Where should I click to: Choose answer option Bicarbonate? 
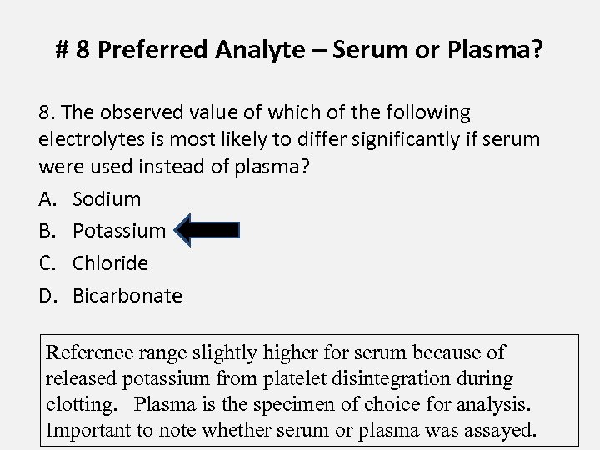[x=127, y=296]
